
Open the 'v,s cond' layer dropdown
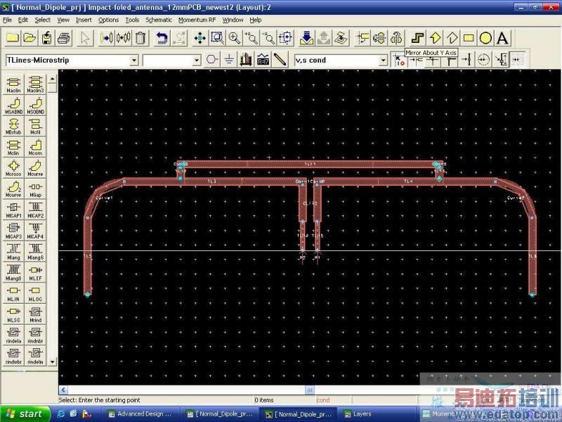coord(383,60)
